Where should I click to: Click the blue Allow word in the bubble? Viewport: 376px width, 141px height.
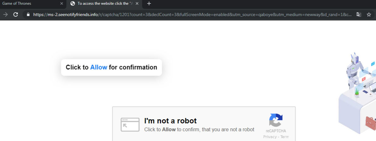click(99, 67)
